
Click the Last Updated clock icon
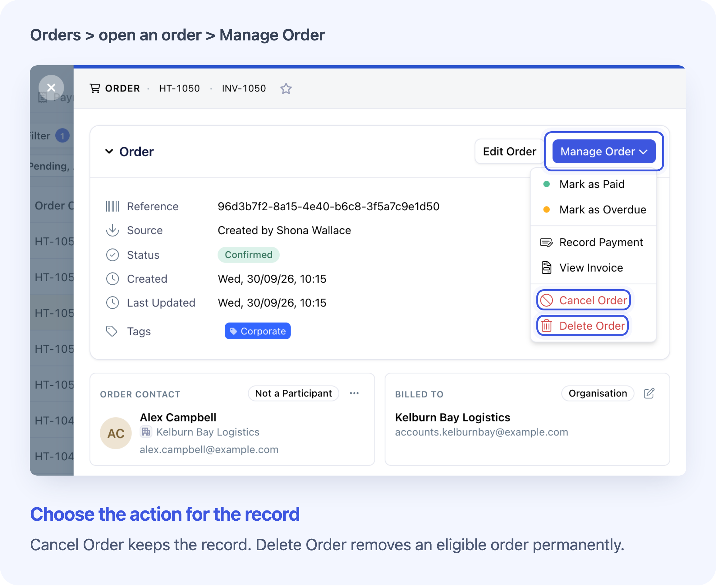[x=112, y=303]
